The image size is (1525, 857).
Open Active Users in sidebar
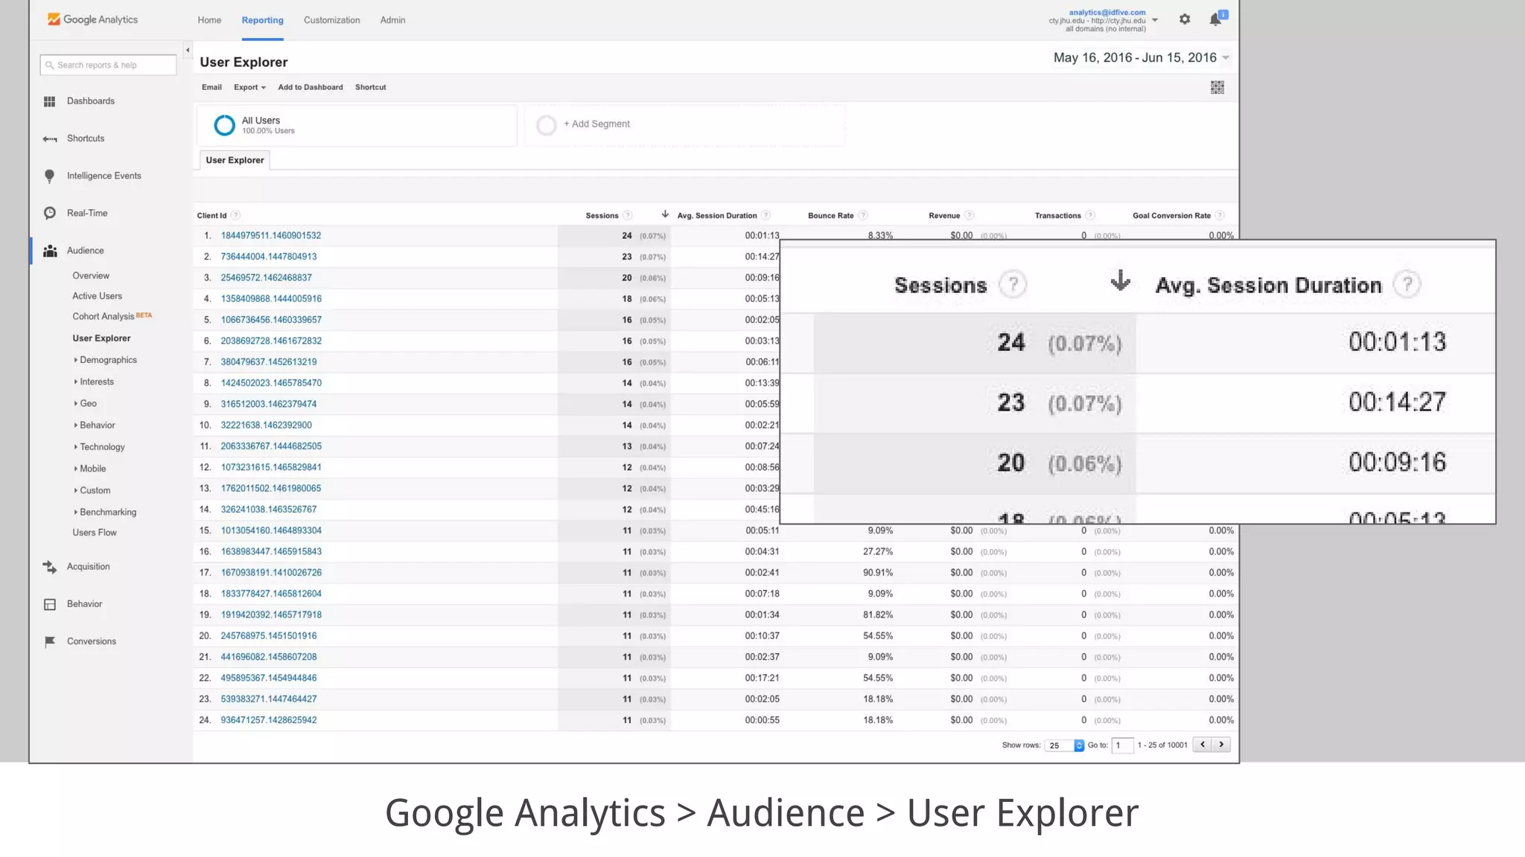pos(97,296)
